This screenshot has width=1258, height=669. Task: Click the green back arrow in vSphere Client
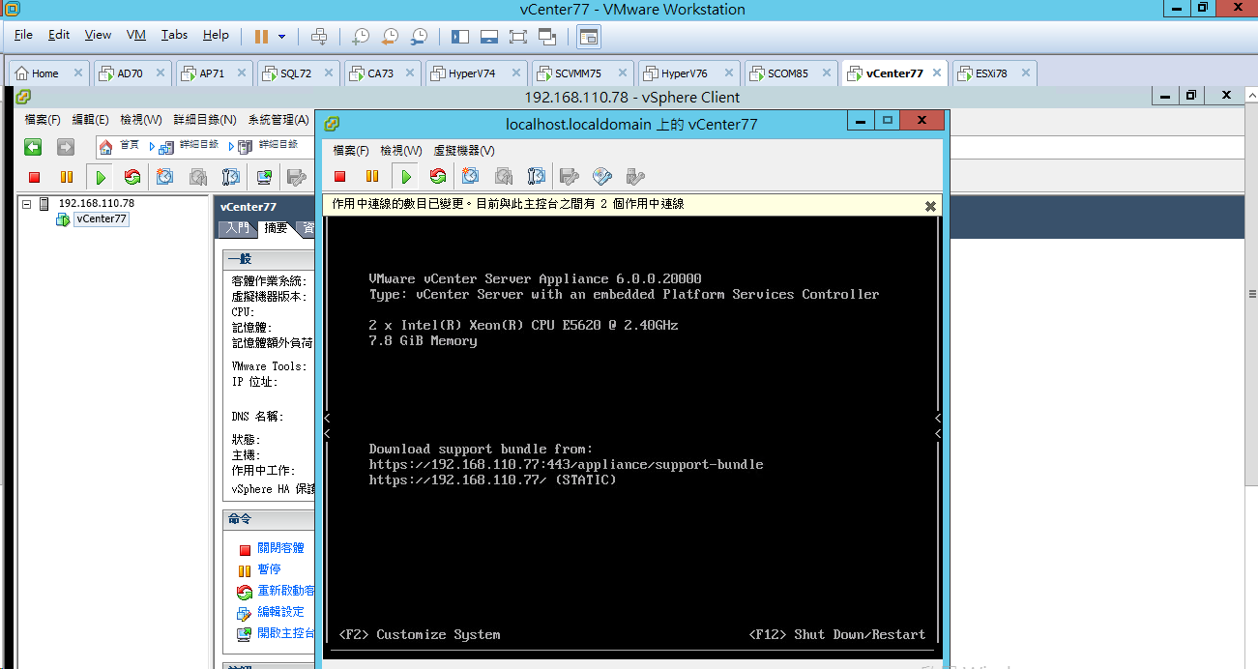click(x=33, y=147)
